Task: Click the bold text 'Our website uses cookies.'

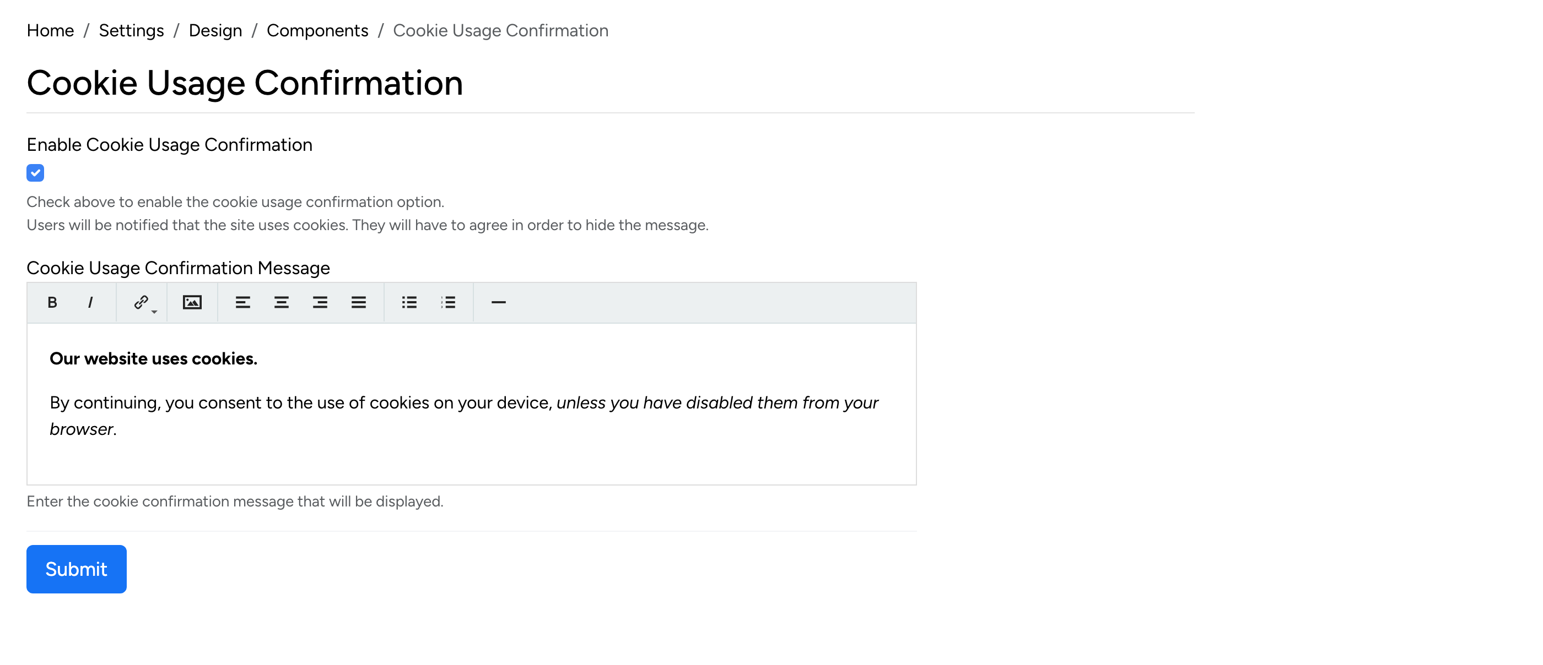Action: tap(153, 358)
